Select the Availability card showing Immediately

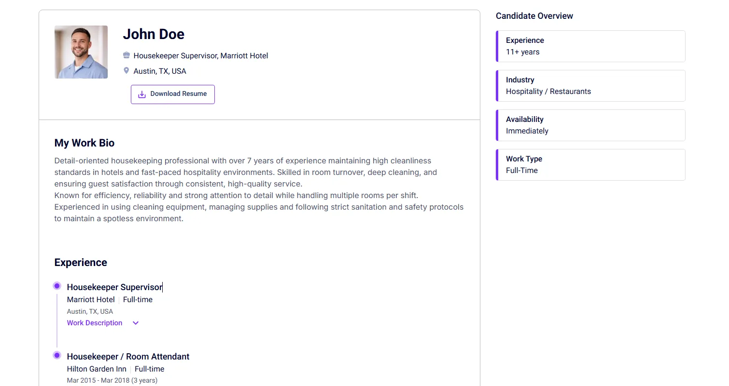tap(590, 125)
